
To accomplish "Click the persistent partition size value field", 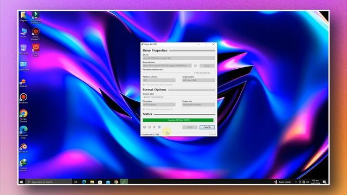I will pyautogui.click(x=202, y=73).
